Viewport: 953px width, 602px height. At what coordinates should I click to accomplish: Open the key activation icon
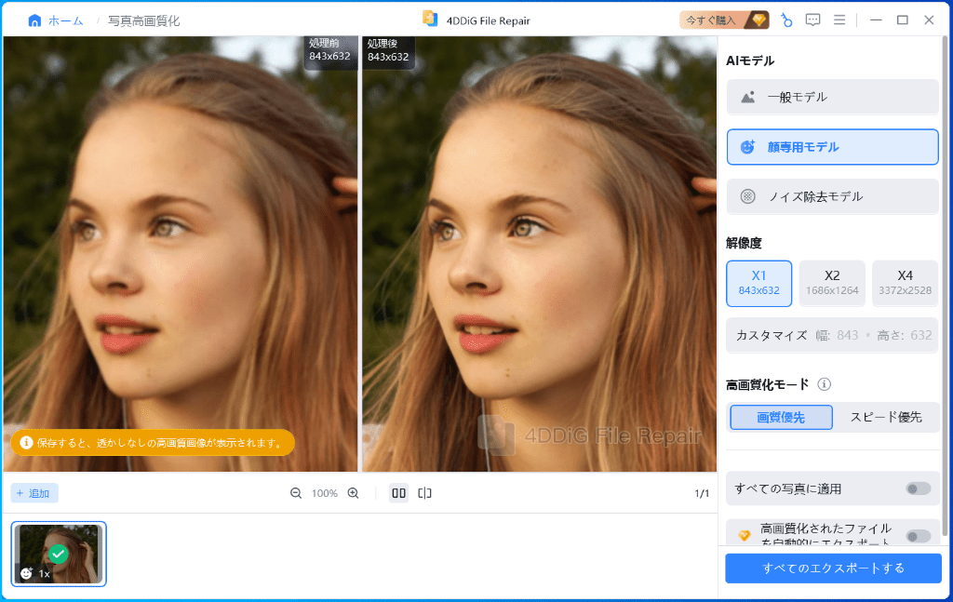pos(786,20)
